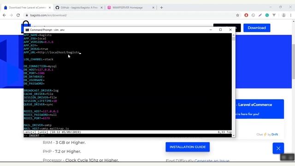Open the Chrome profile avatar
The width and height of the screenshot is (295, 166).
coord(284,15)
